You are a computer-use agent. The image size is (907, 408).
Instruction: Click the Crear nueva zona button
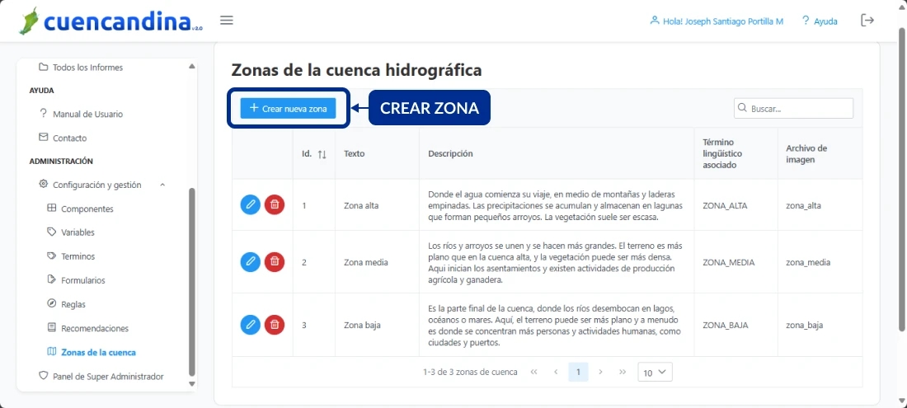pos(288,109)
